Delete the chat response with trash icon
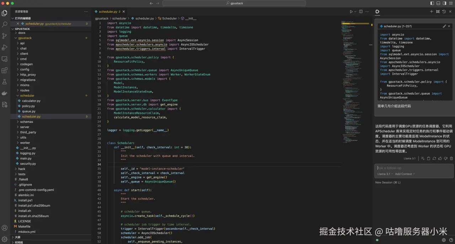Viewport: 455px width, 244px height. coord(451,159)
